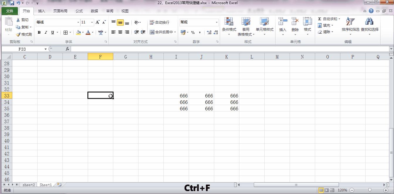
Task: Switch to the Insert (插入) tab
Action: tap(42, 11)
